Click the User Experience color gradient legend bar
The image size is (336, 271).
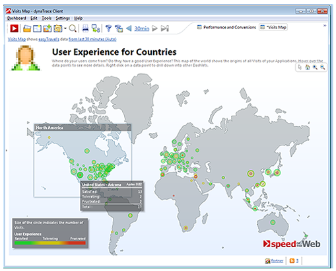[x=50, y=243]
